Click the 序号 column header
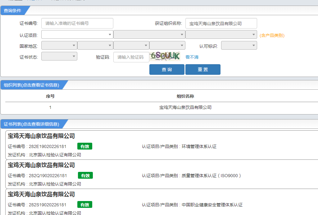Viewport: 318px width, 215px height. point(50,96)
